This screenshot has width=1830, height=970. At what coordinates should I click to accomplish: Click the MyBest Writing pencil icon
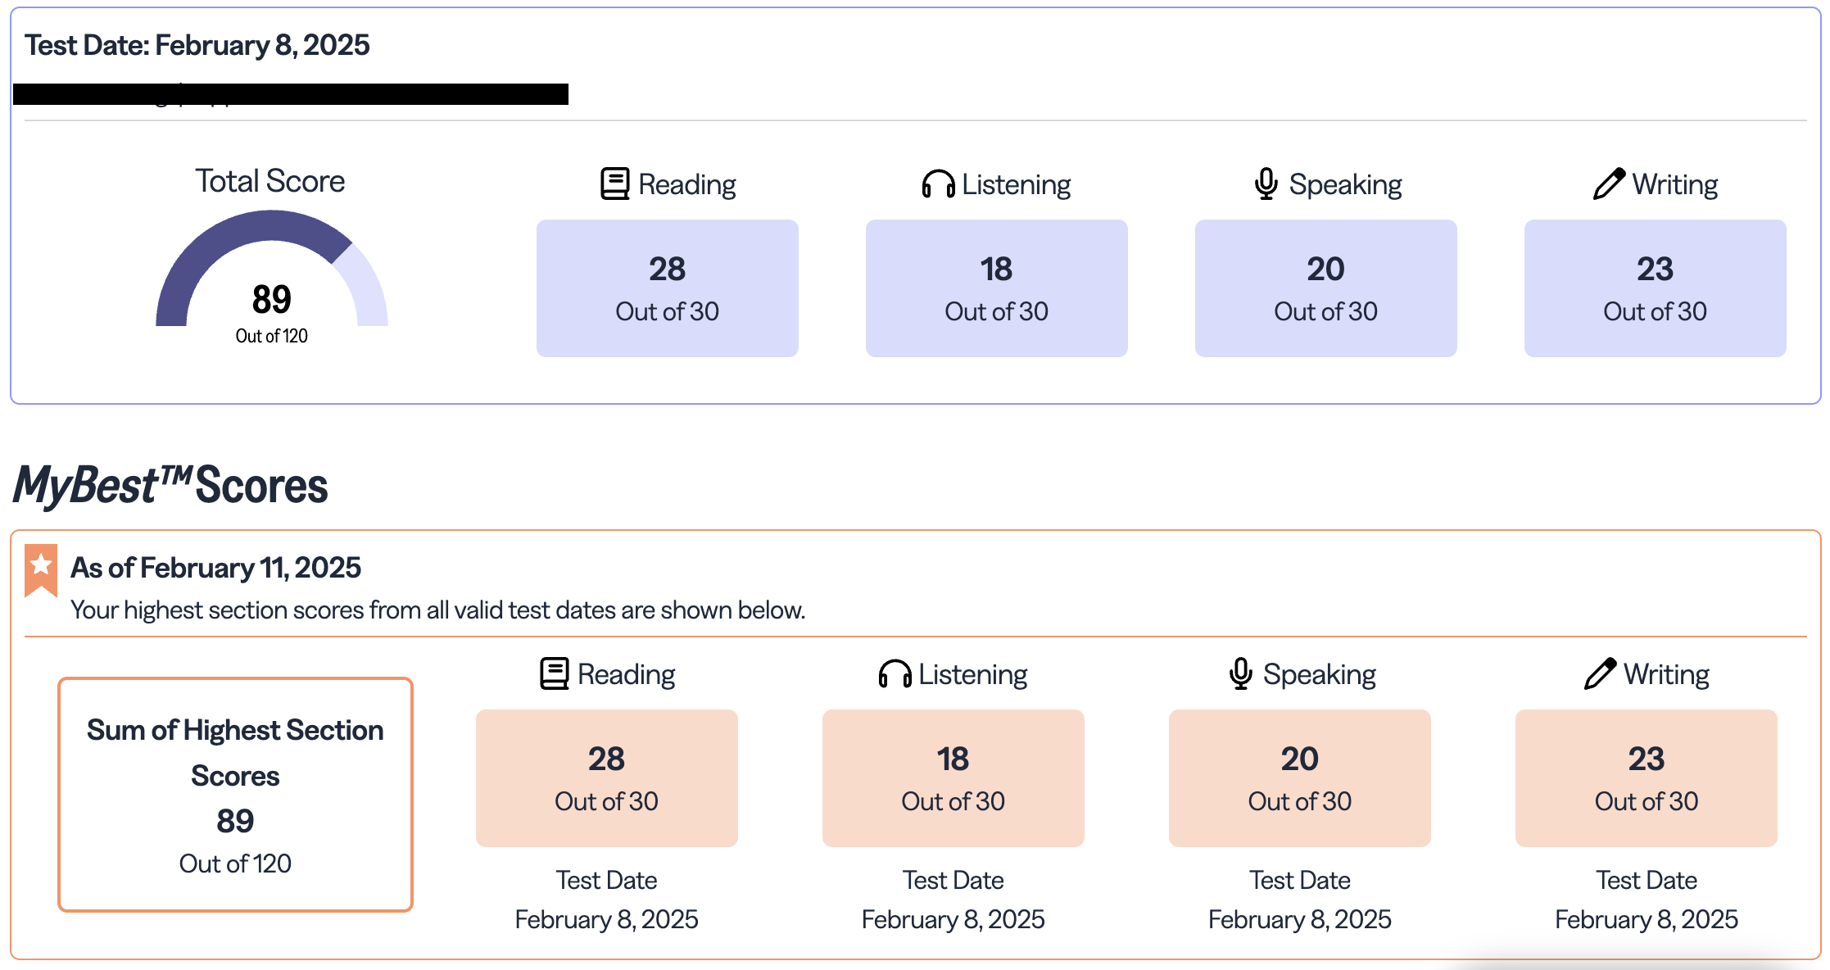point(1600,673)
